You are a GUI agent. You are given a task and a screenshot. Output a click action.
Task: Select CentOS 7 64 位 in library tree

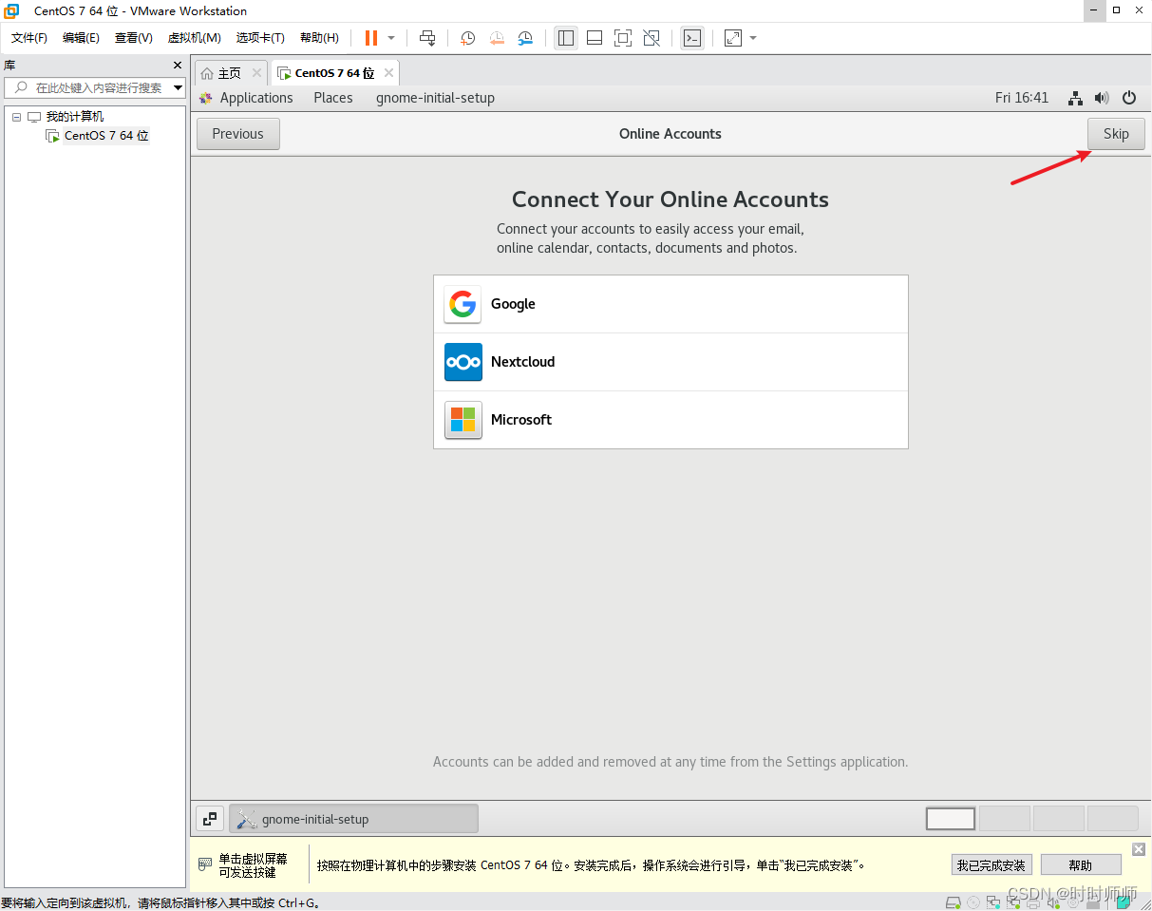click(106, 136)
